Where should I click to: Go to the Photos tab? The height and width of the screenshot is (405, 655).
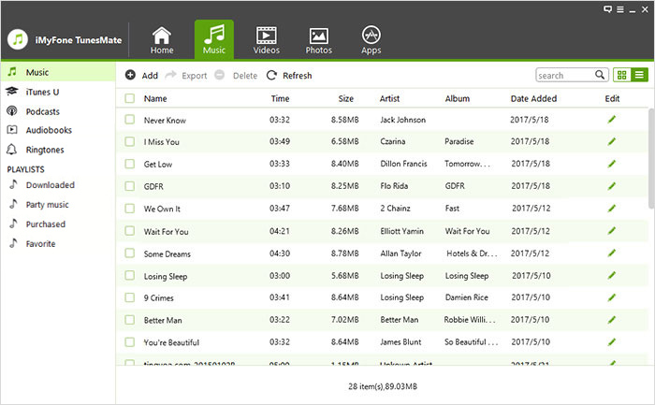tap(318, 40)
